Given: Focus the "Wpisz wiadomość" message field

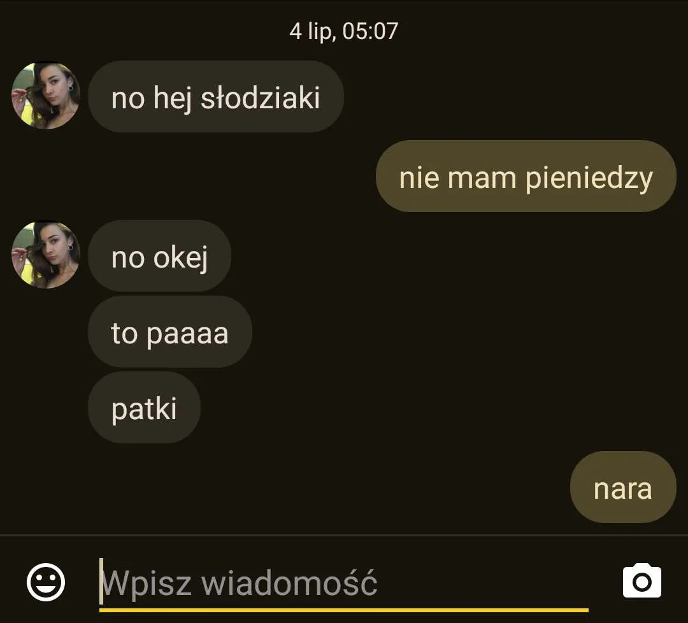Looking at the screenshot, I should (343, 583).
